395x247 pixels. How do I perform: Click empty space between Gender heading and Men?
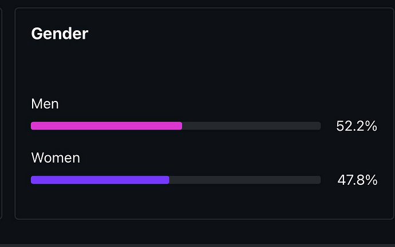point(172,68)
